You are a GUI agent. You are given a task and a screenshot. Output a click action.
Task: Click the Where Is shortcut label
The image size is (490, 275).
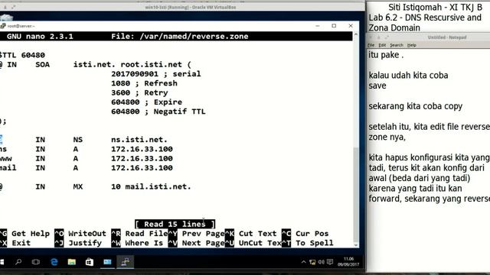coord(144,243)
